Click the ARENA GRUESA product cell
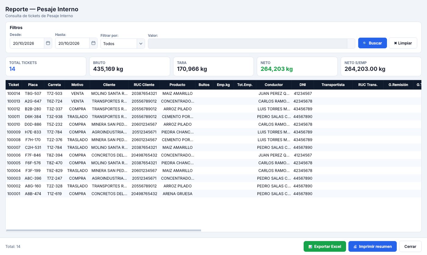Screen dimensions: 427x255 [x=178, y=194]
